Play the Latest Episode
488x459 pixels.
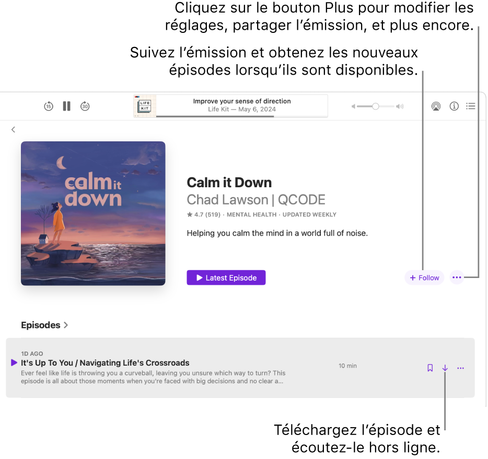pos(226,277)
